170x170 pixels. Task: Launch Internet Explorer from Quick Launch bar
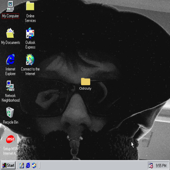coord(28,165)
